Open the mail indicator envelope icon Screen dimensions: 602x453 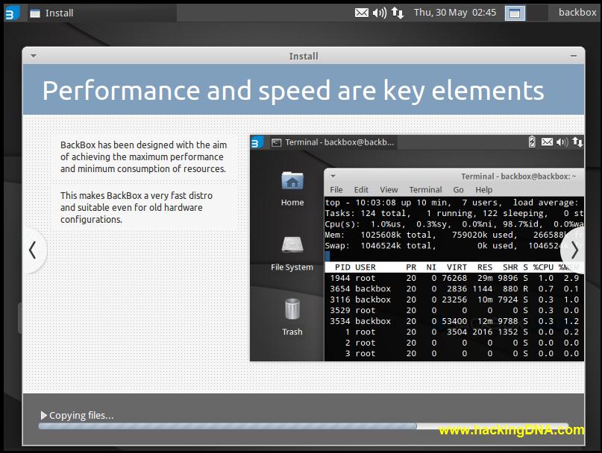361,13
